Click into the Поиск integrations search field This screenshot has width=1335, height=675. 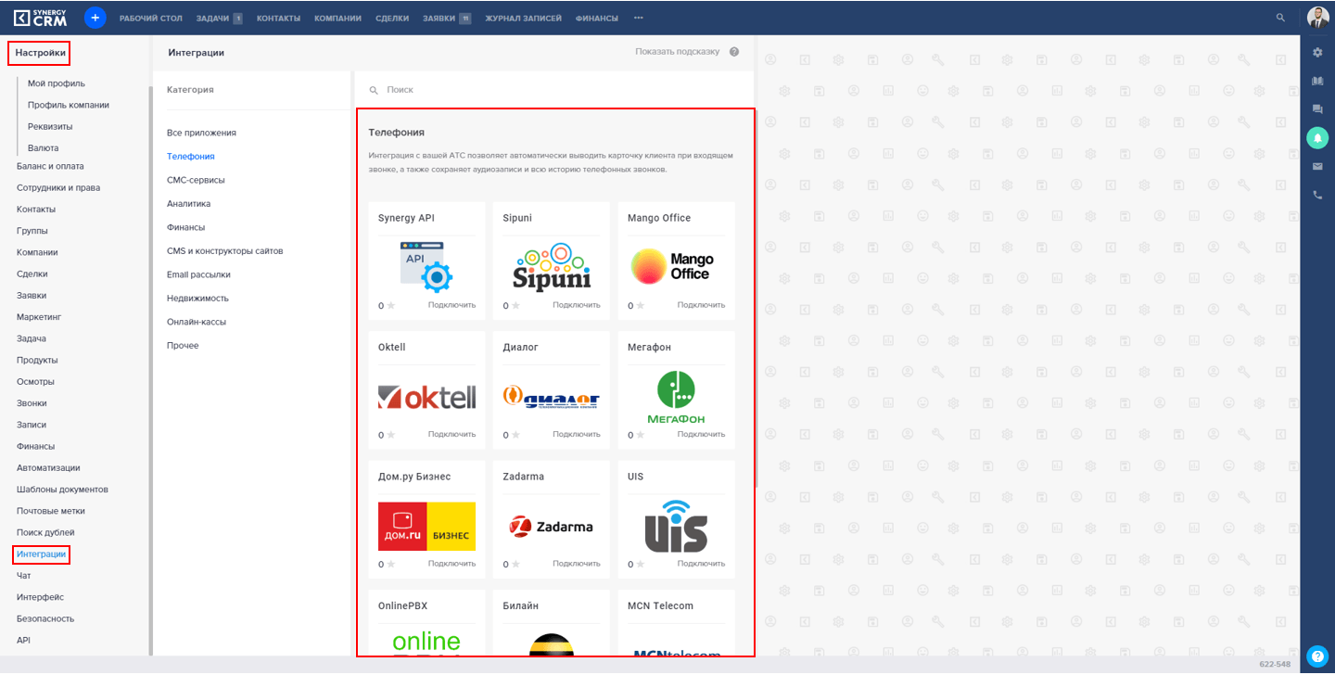coord(553,90)
